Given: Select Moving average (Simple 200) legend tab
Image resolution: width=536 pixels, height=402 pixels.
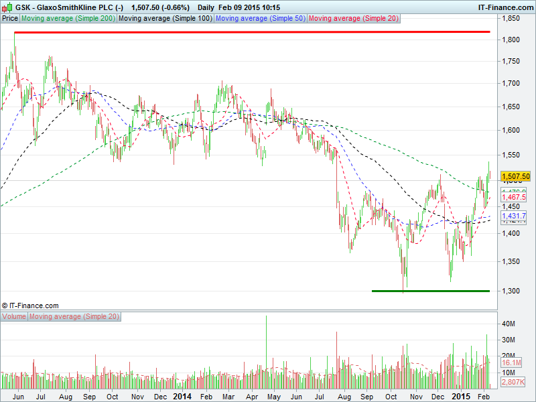Looking at the screenshot, I should [x=68, y=18].
